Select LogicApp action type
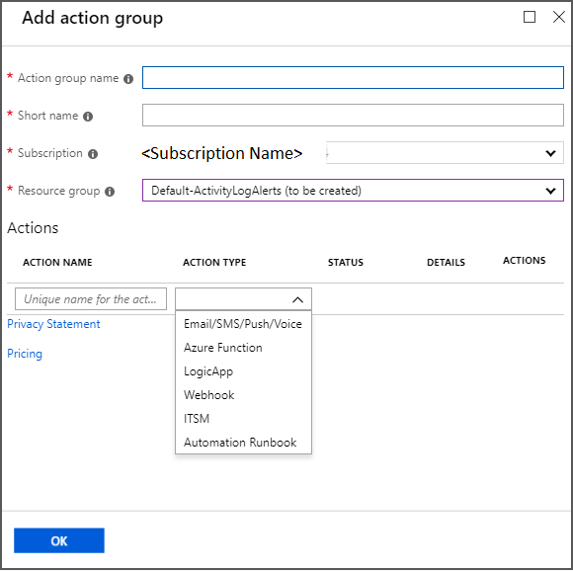The height and width of the screenshot is (572, 573). [x=243, y=371]
